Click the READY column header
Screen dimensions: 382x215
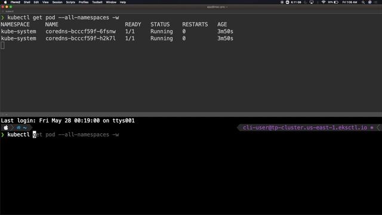(x=133, y=24)
